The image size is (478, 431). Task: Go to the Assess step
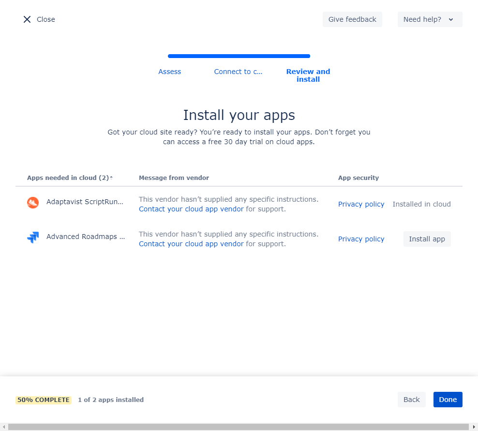[x=169, y=72]
